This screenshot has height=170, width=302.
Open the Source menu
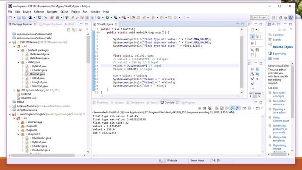pos(27,12)
